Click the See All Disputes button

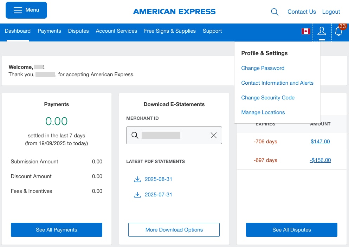pos(291,229)
